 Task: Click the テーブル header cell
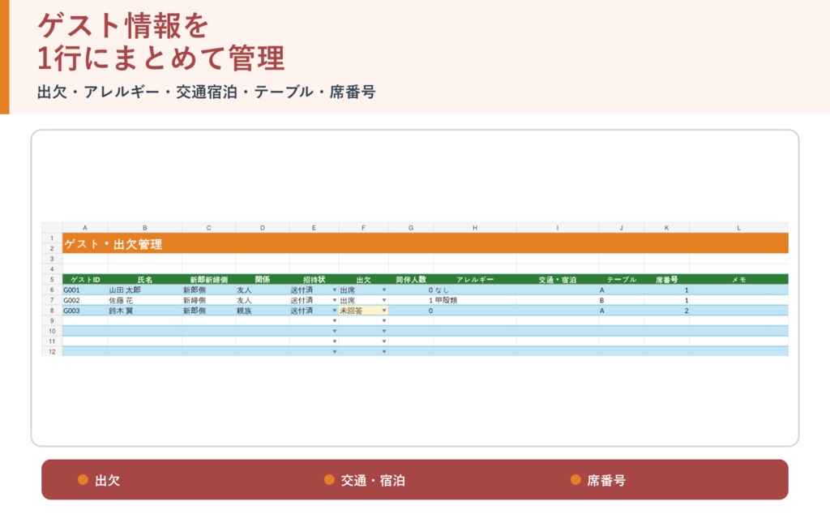[622, 280]
